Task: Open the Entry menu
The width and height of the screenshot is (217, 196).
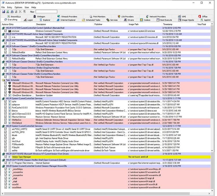Action: (x=10, y=7)
